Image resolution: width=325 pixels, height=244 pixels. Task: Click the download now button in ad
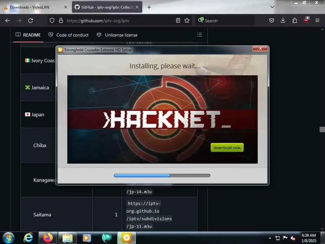coord(227,147)
